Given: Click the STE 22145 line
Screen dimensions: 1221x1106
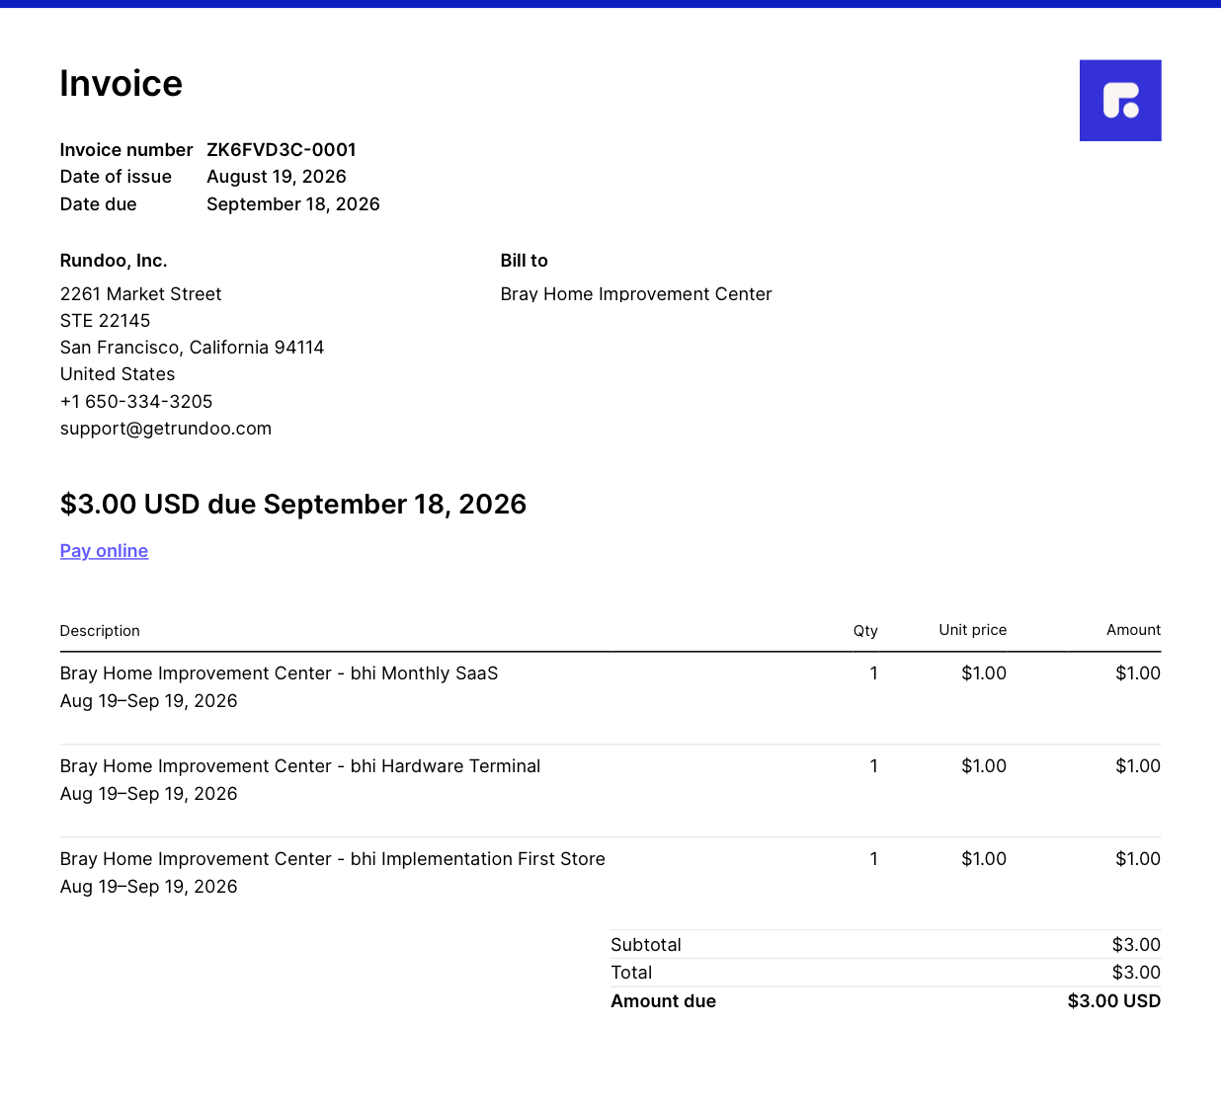Looking at the screenshot, I should point(105,321).
